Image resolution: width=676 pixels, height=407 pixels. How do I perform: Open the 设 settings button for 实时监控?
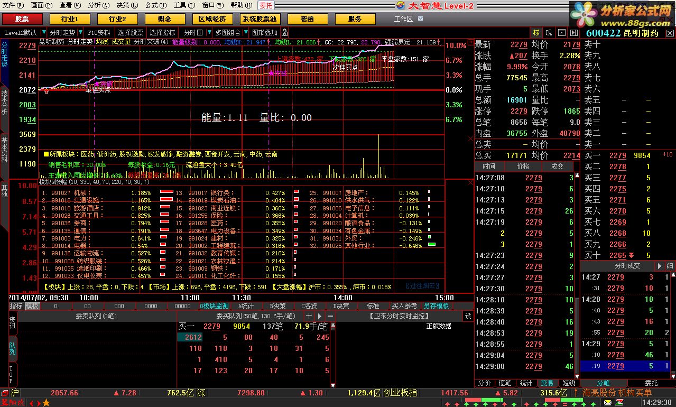[x=468, y=316]
